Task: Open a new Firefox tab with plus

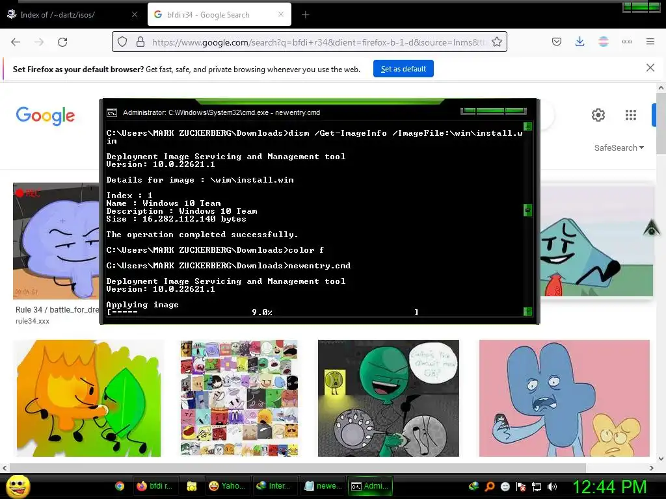Action: pos(306,15)
